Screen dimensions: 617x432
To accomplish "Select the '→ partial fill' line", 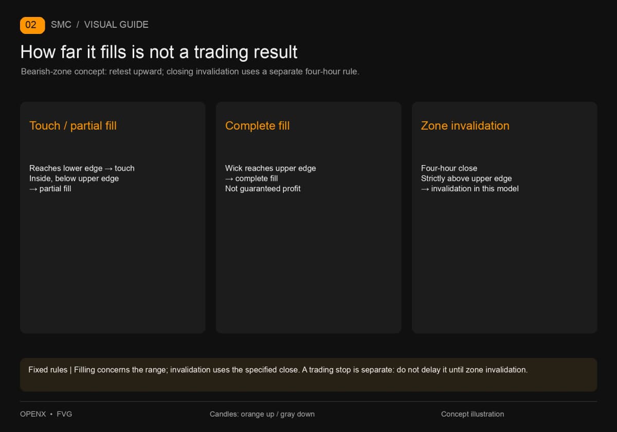I will 50,189.
